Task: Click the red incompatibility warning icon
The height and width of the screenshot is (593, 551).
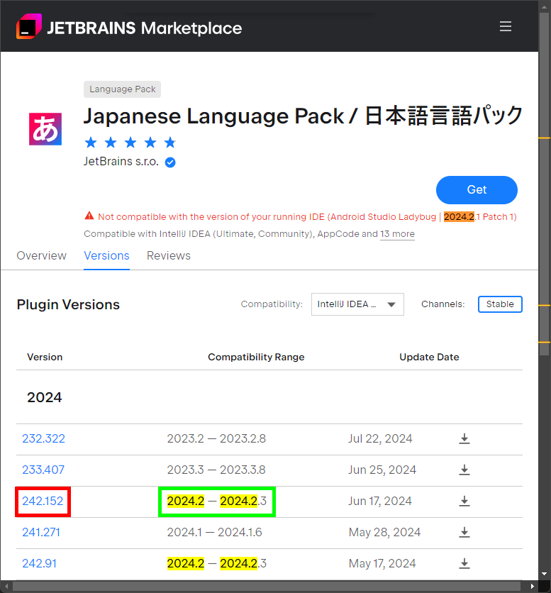Action: pyautogui.click(x=89, y=216)
